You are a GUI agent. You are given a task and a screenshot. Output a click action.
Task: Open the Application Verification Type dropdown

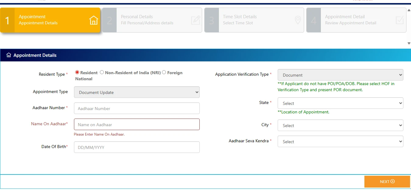(340, 75)
